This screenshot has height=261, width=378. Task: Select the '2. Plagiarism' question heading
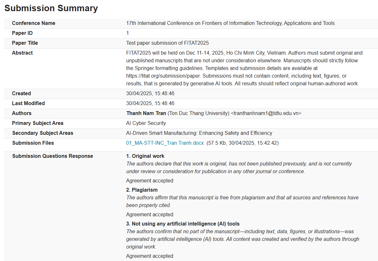(x=142, y=190)
